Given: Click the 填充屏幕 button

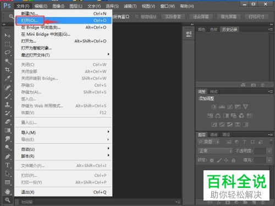Looking at the screenshot, I should tap(229, 17).
